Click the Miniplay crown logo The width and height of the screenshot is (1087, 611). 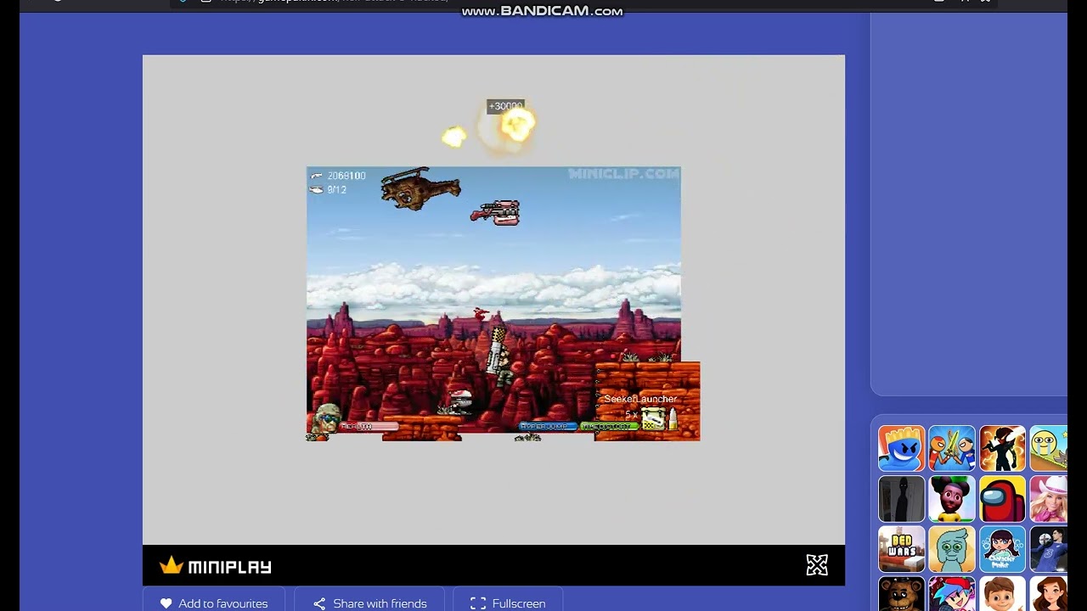[x=172, y=565]
